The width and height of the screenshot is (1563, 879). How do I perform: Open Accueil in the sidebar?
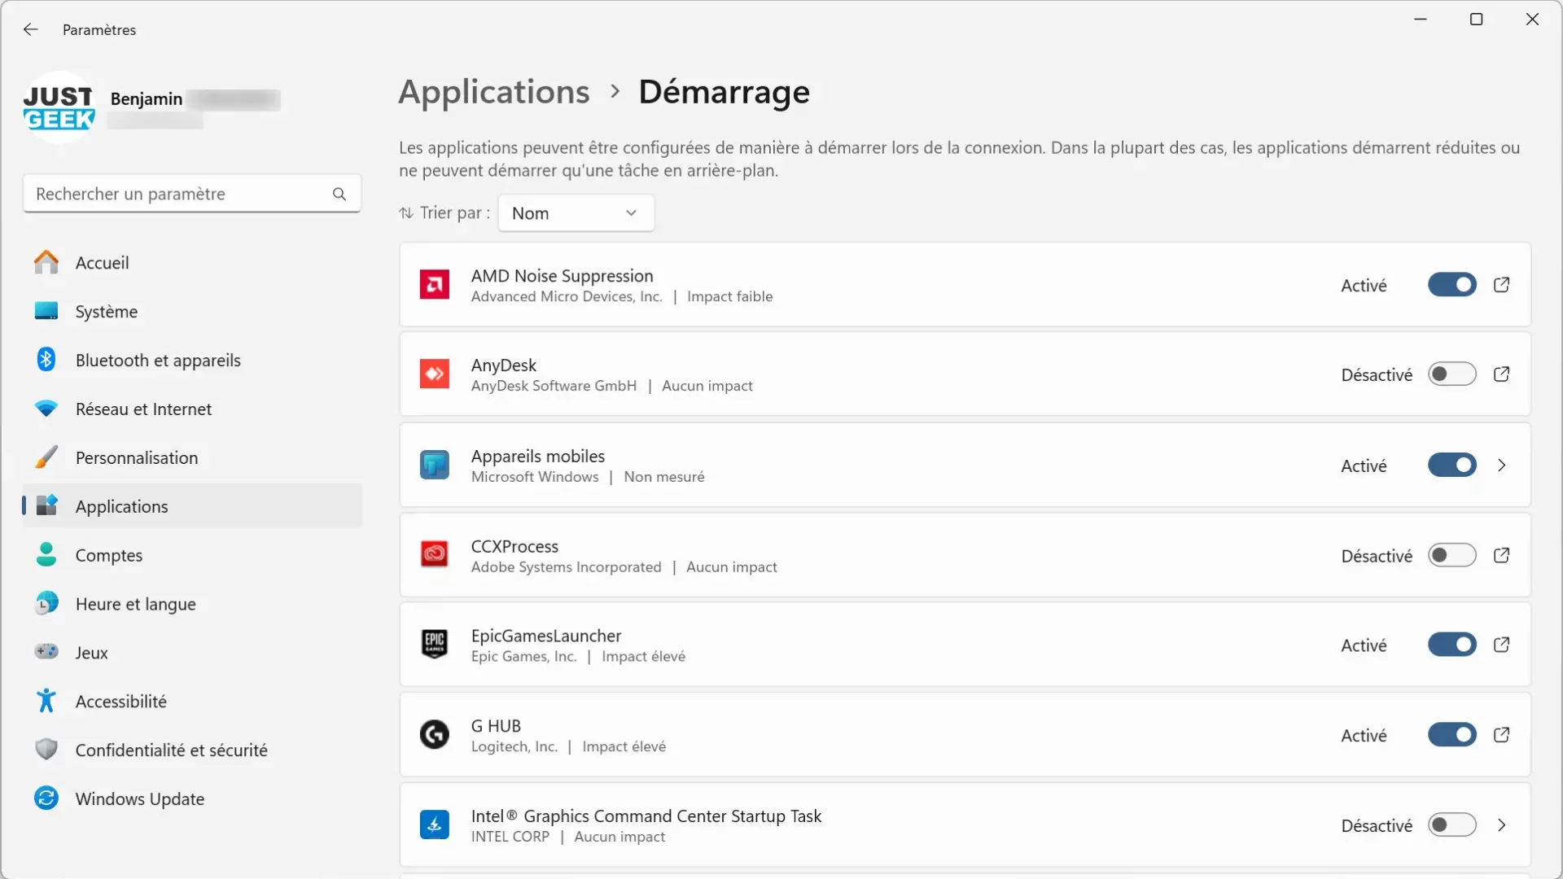(192, 263)
